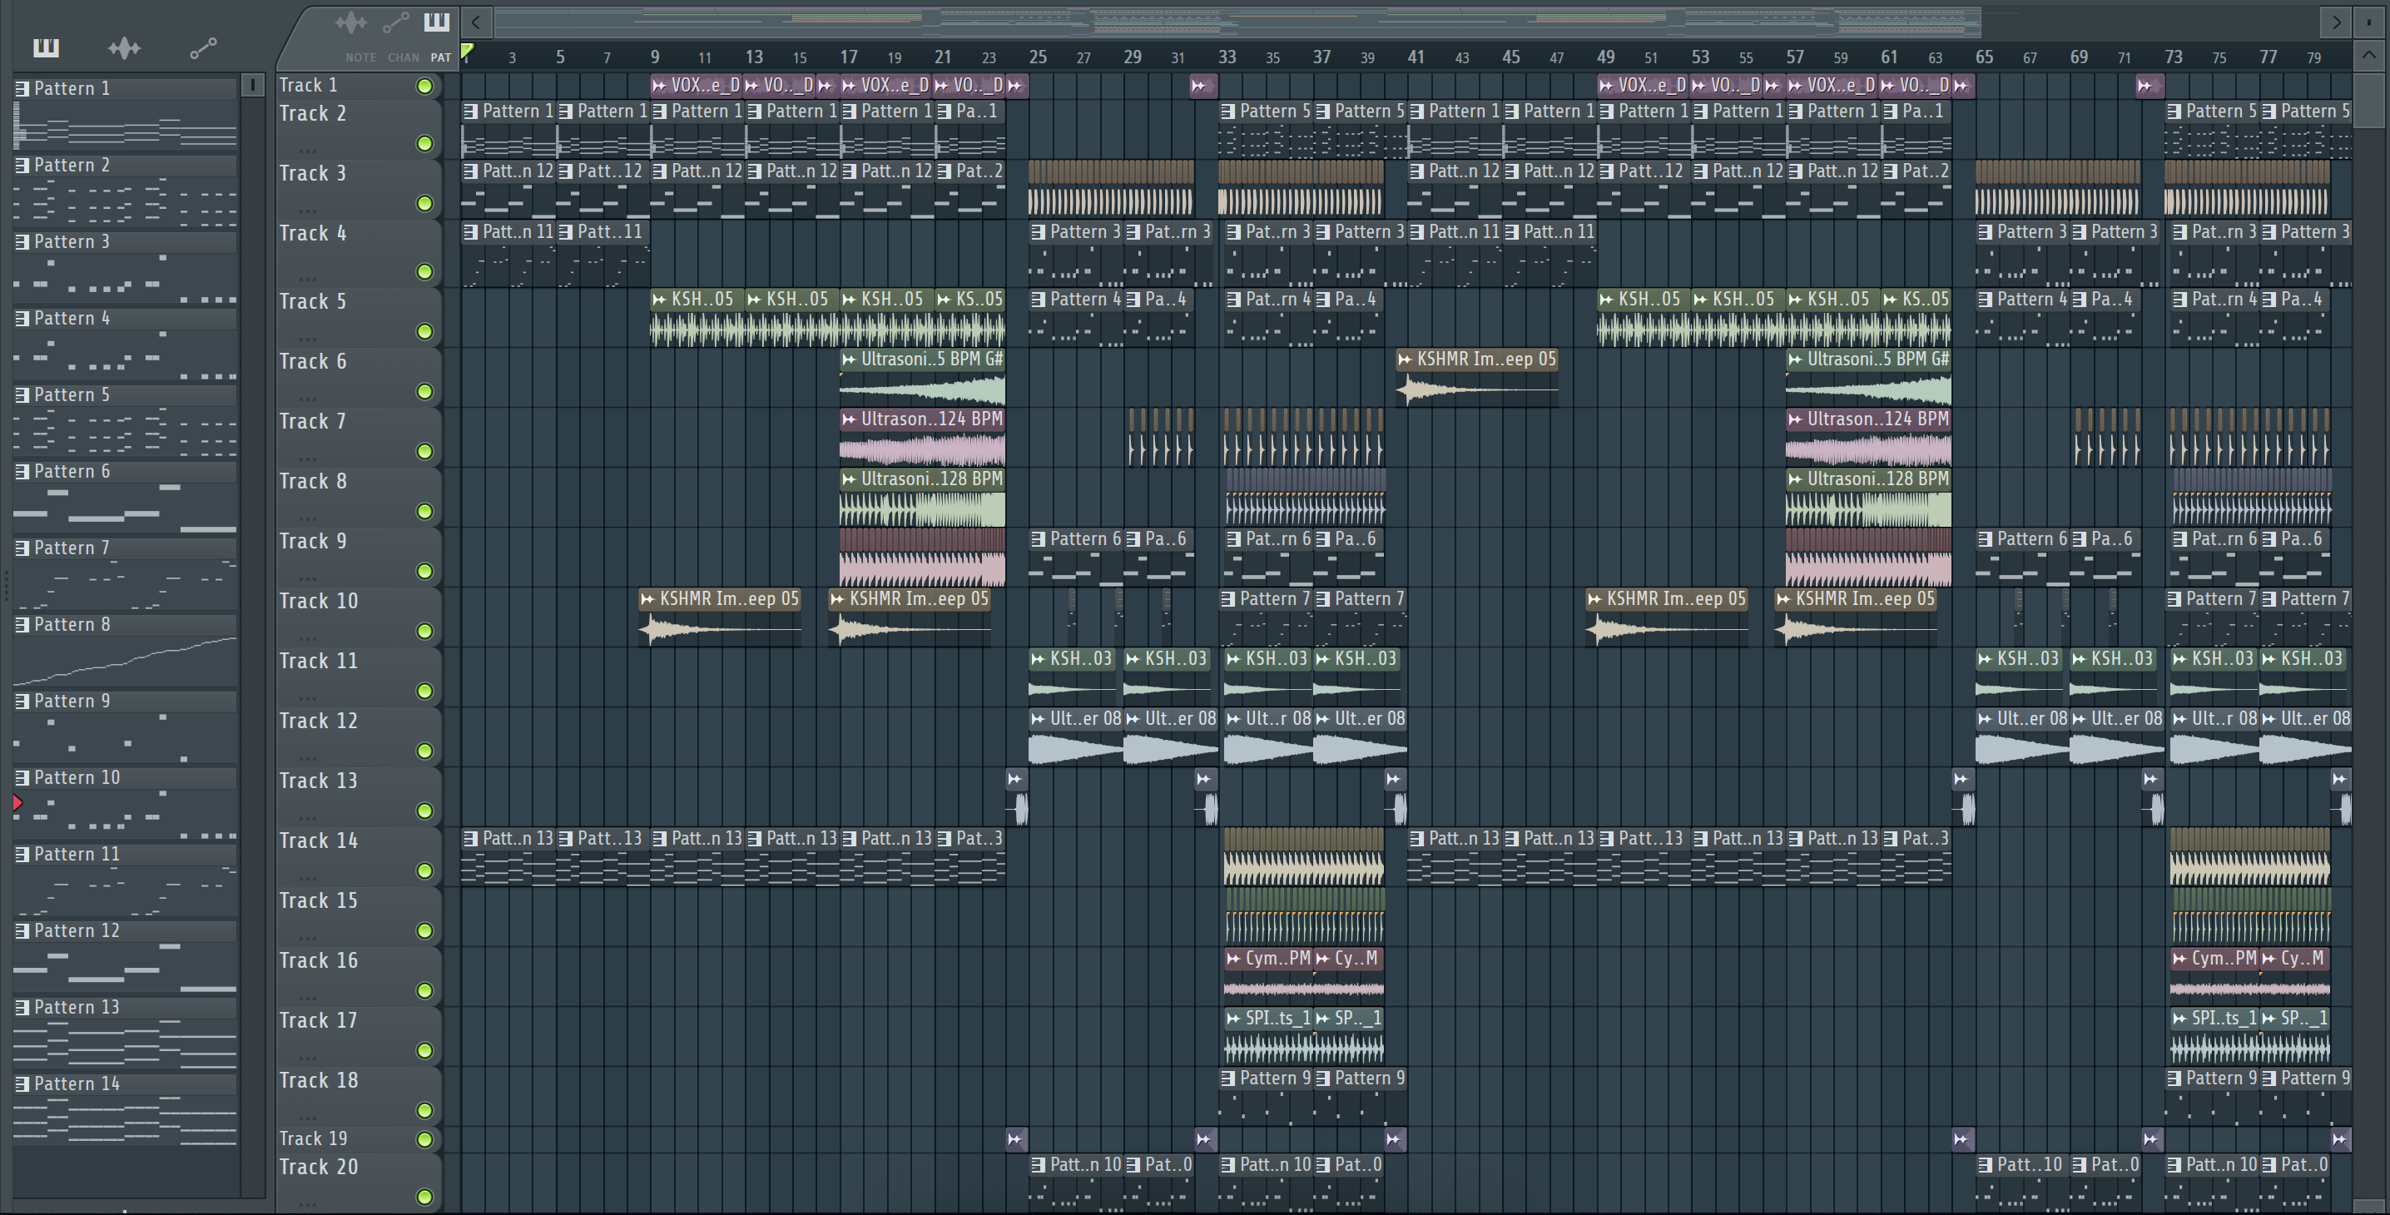This screenshot has height=1215, width=2390.
Task: Mute Track 13 with its green button
Action: (424, 811)
